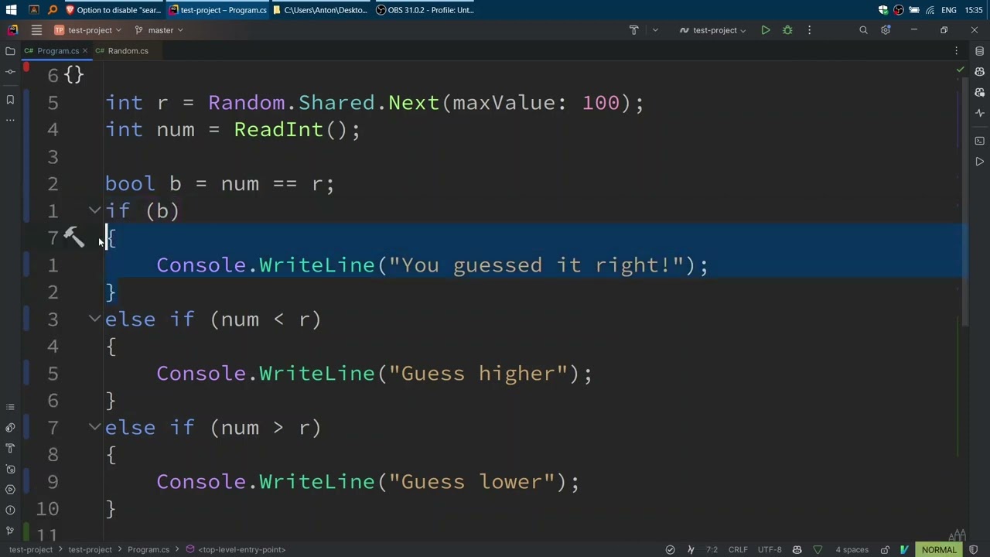Open the master branch dropdown
This screenshot has width=990, height=557.
point(159,30)
